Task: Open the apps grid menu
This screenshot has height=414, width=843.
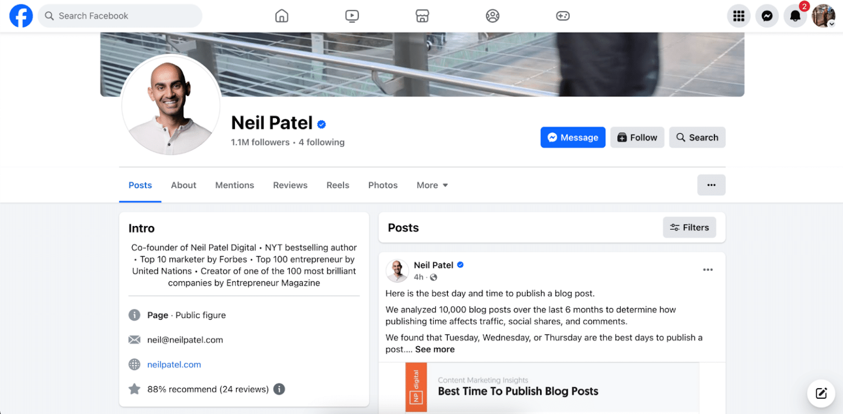Action: pyautogui.click(x=738, y=15)
